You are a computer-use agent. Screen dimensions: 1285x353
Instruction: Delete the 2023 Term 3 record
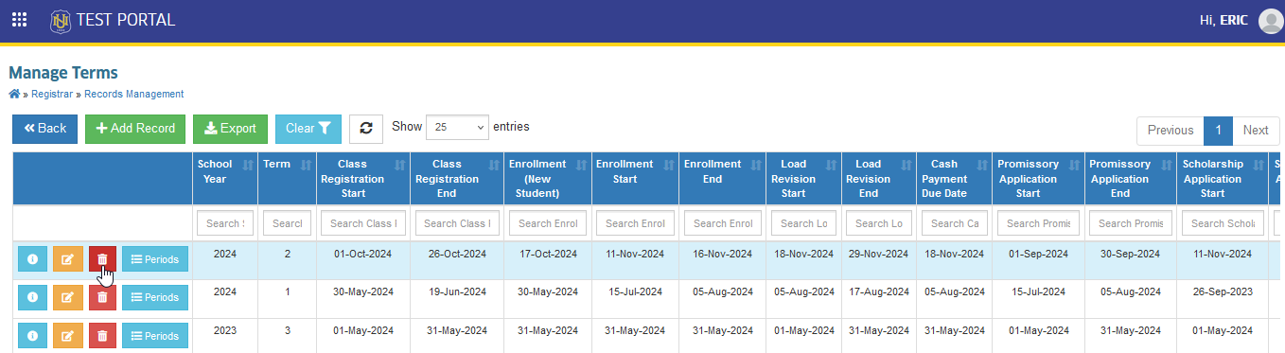point(102,335)
